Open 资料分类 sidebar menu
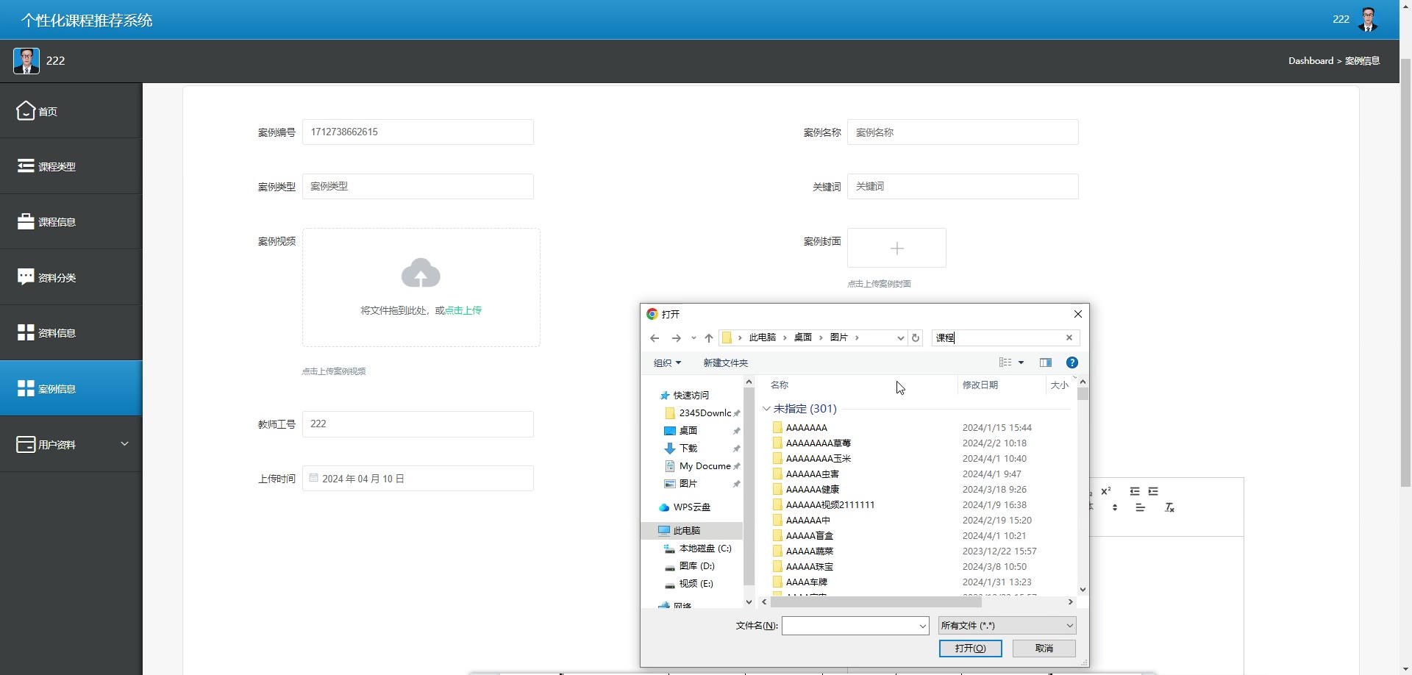1412x675 pixels. pyautogui.click(x=71, y=277)
